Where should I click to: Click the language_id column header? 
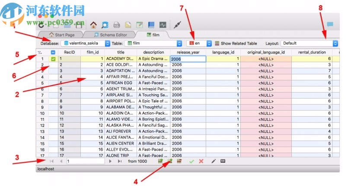coord(223,52)
